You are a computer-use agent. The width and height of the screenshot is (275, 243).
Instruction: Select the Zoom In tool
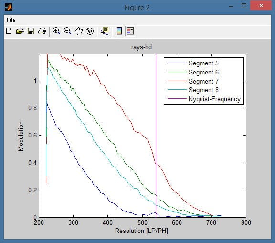click(x=56, y=31)
